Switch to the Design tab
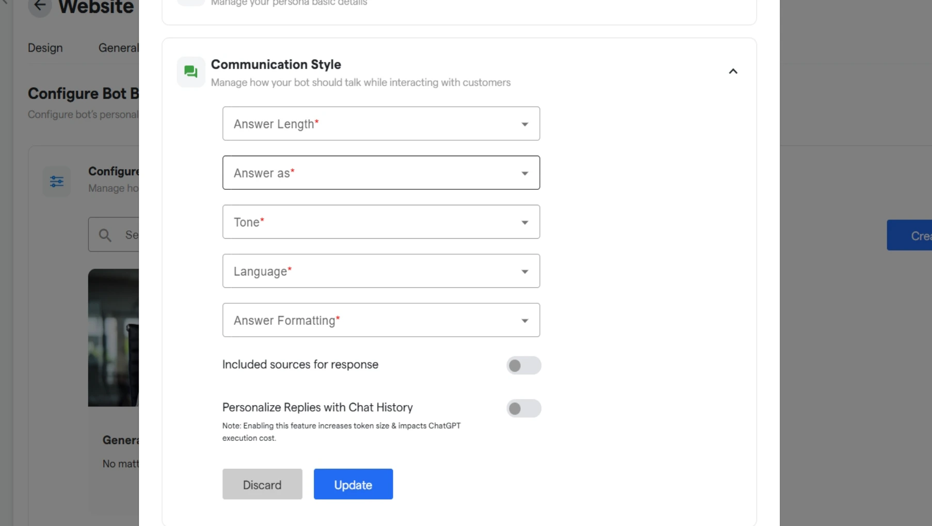The width and height of the screenshot is (932, 526). click(x=45, y=48)
